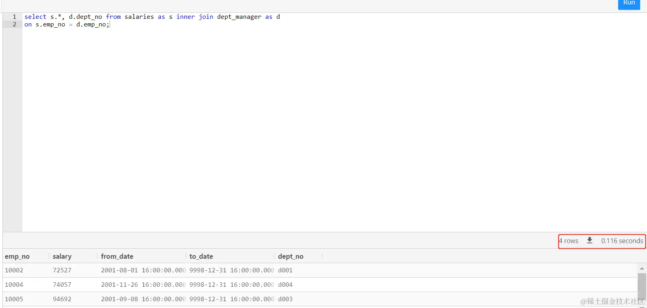This screenshot has height=308, width=647.
Task: Click the 'select' keyword in query
Action: (x=35, y=17)
